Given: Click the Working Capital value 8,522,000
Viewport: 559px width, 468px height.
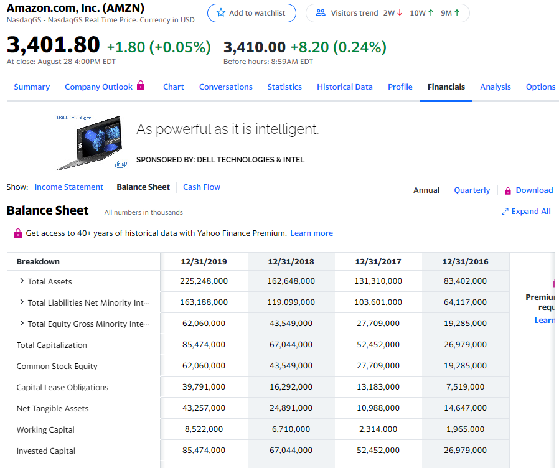Looking at the screenshot, I should click(x=204, y=429).
